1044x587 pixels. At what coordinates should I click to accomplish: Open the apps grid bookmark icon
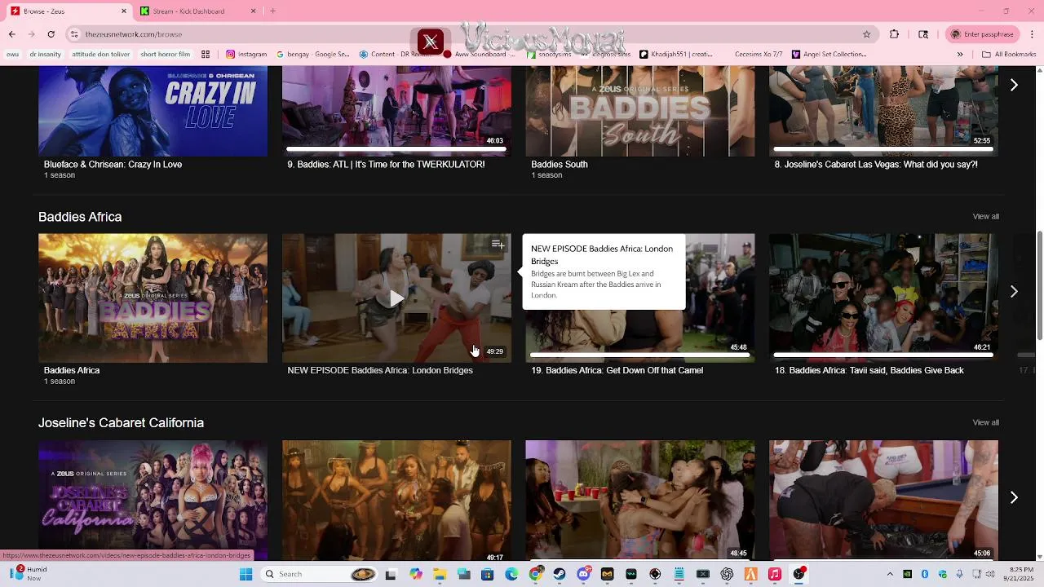tap(206, 55)
